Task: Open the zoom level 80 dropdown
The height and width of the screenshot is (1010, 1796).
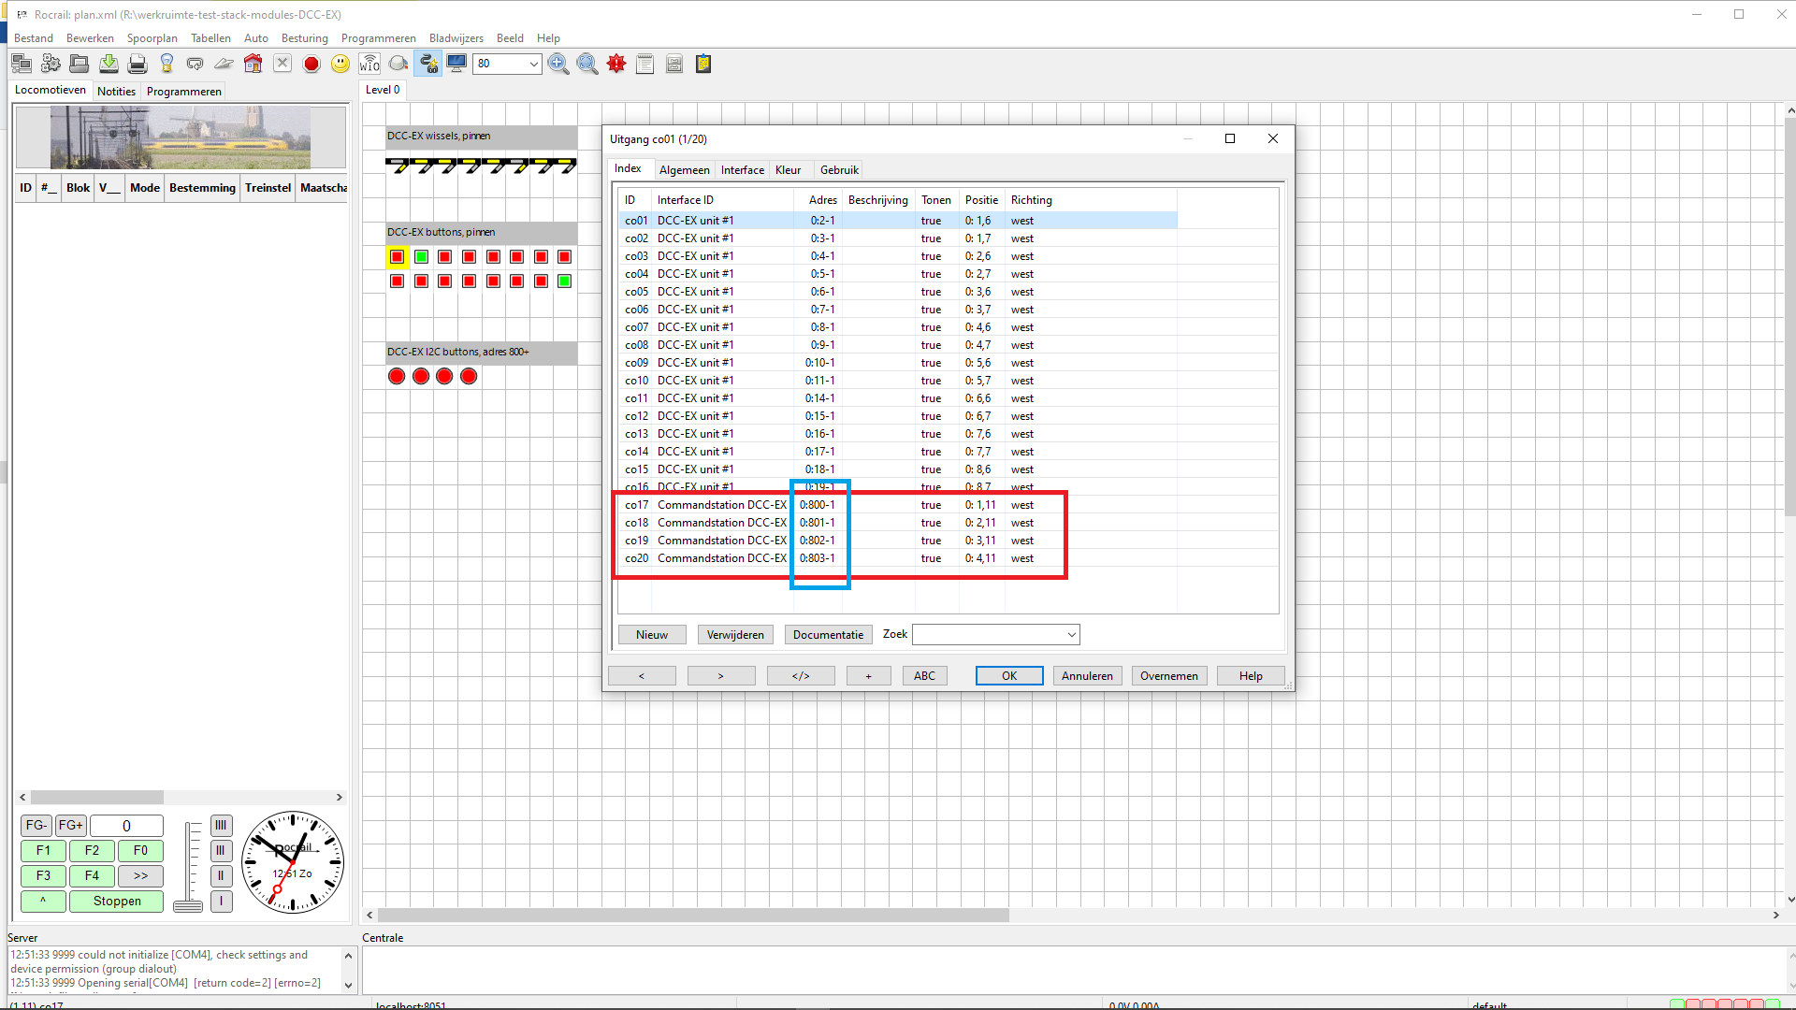Action: 533,64
